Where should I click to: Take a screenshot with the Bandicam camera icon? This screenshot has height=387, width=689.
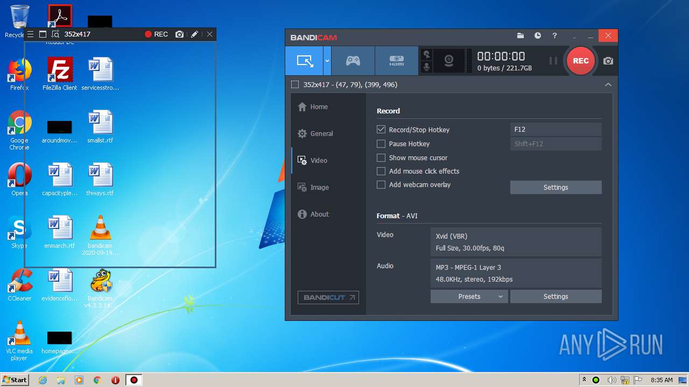pyautogui.click(x=608, y=61)
